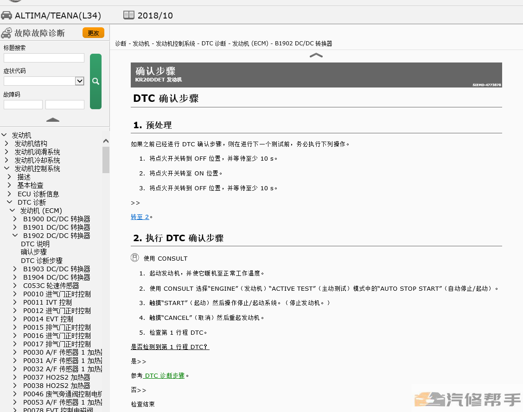Click the CONSULT tool icon
This screenshot has height=412, width=523.
click(135, 257)
